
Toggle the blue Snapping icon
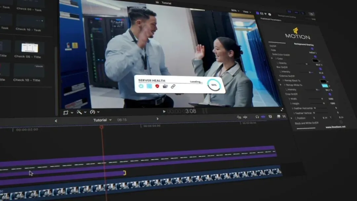(x=263, y=117)
